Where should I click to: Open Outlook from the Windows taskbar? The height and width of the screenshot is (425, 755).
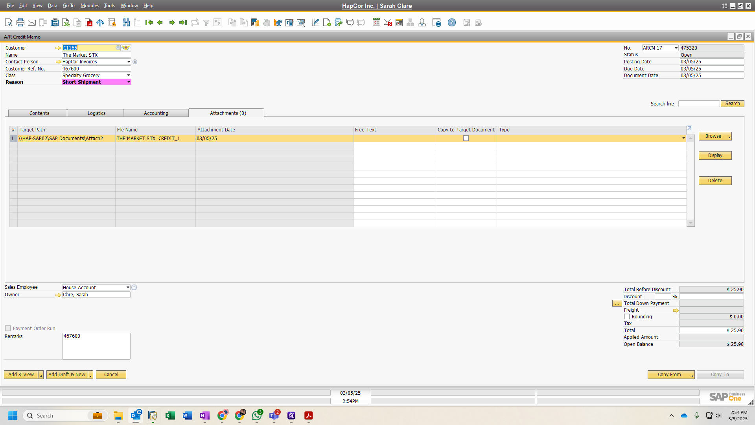(136, 416)
